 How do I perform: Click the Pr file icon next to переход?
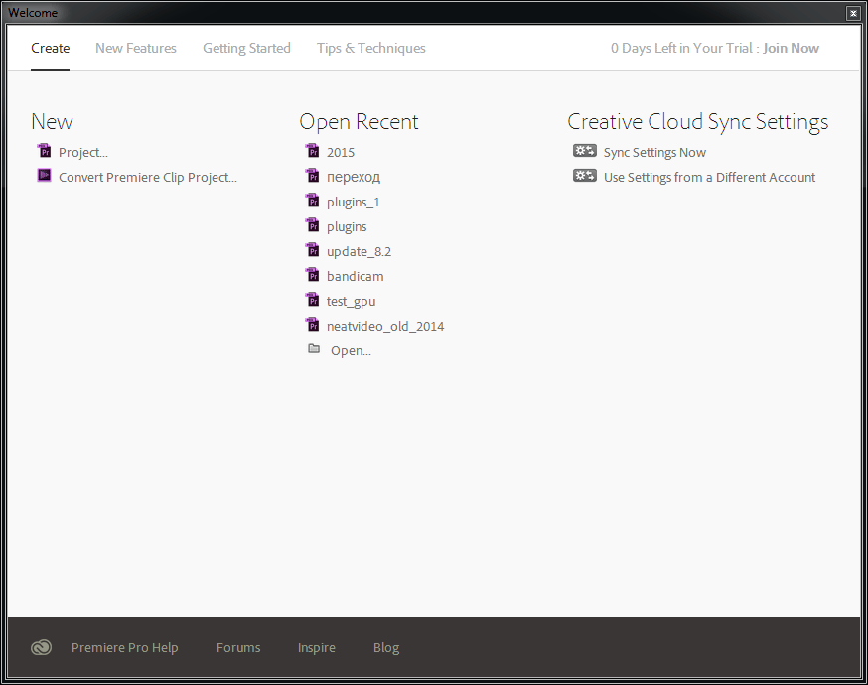tap(313, 176)
